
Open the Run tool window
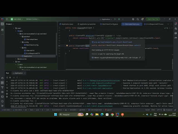click(2, 83)
